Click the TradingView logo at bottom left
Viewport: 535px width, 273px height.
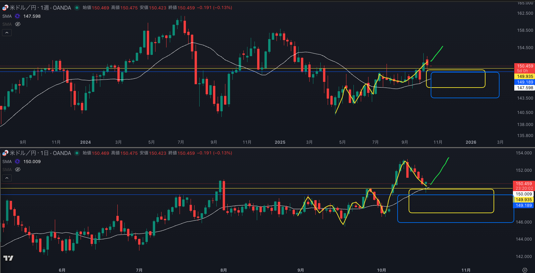[8, 258]
